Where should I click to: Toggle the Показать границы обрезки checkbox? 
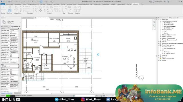coord(11,71)
